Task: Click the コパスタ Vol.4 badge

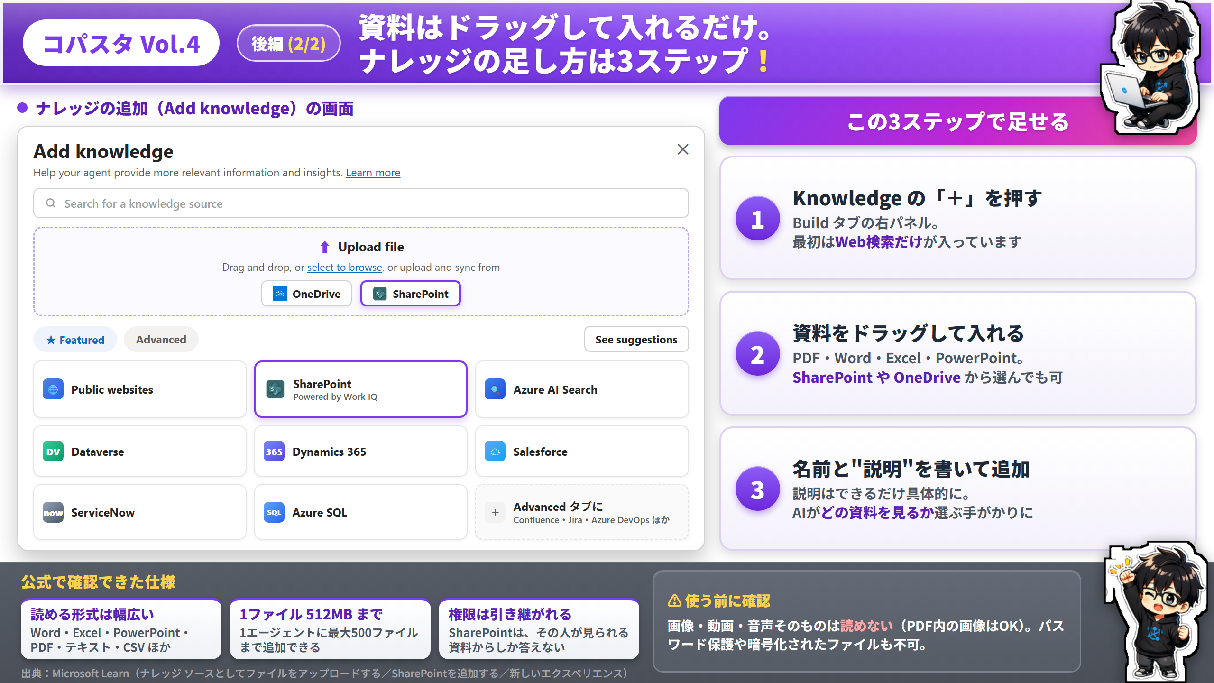Action: (121, 43)
